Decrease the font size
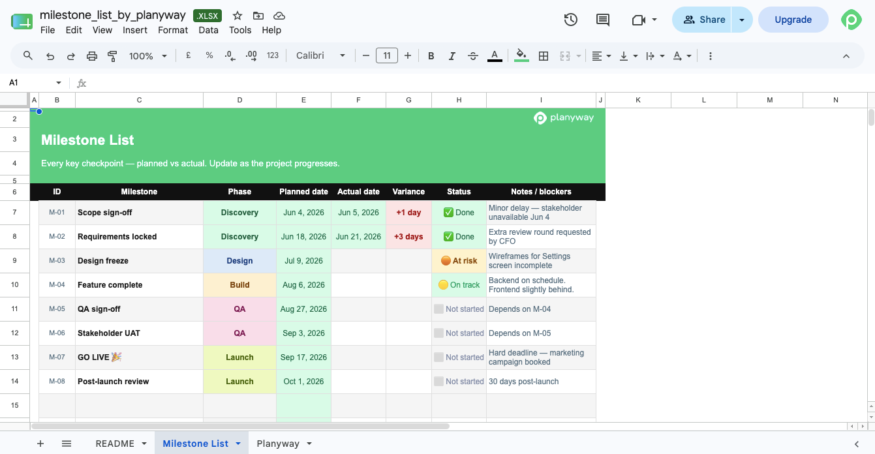 point(366,56)
